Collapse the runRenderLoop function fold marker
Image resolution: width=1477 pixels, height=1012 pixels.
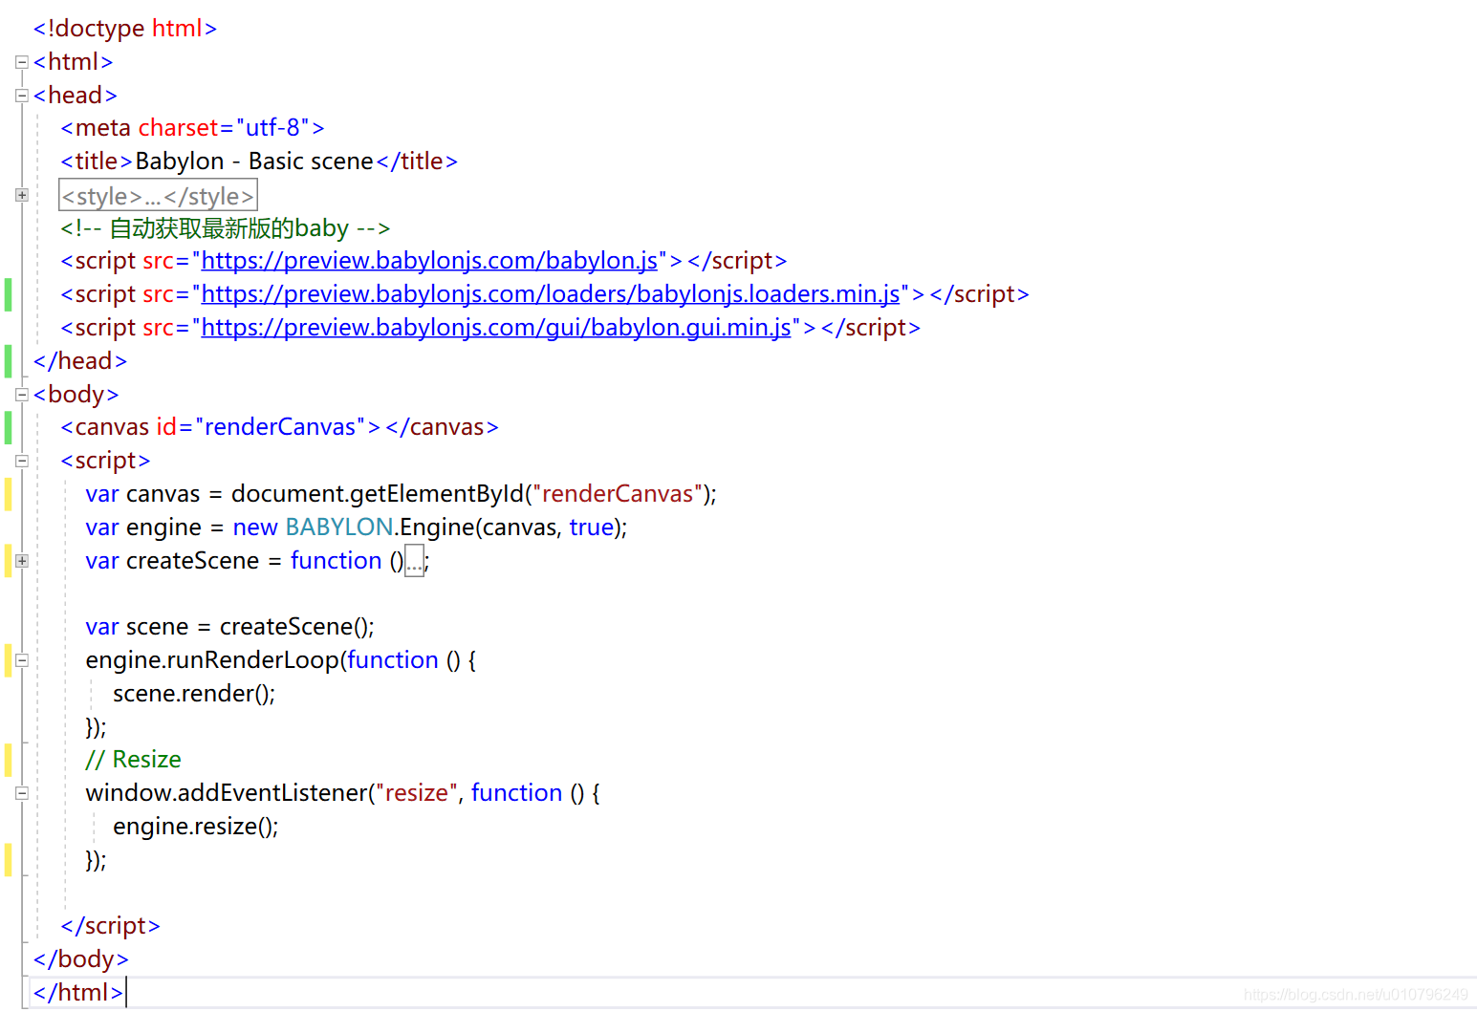click(x=22, y=660)
